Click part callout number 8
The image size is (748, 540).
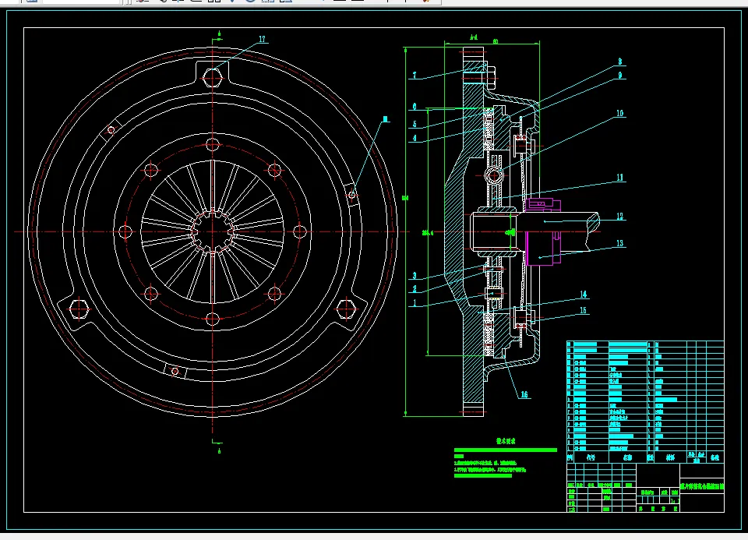coord(619,61)
